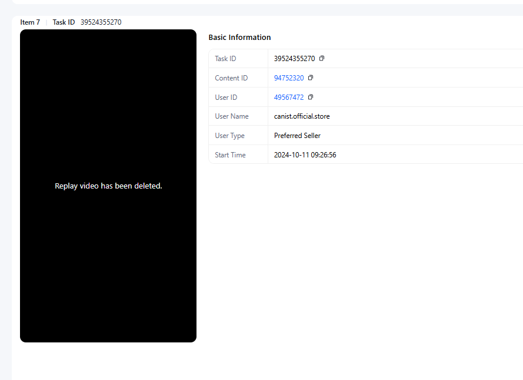Select the Item 7 label in the header
Viewport: 523px width, 380px height.
pyautogui.click(x=30, y=22)
